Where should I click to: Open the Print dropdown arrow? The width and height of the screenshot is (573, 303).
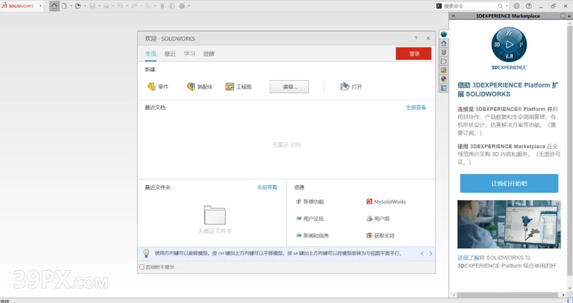(113, 6)
